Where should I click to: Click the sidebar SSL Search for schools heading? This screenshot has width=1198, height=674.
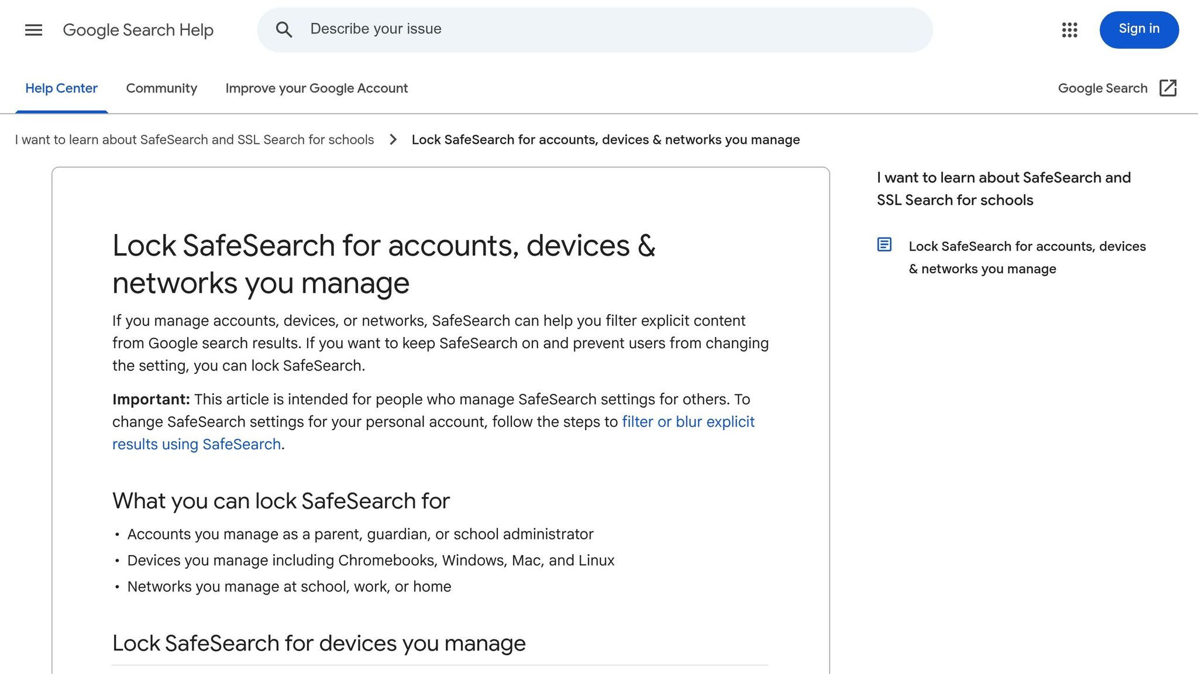pyautogui.click(x=1003, y=188)
